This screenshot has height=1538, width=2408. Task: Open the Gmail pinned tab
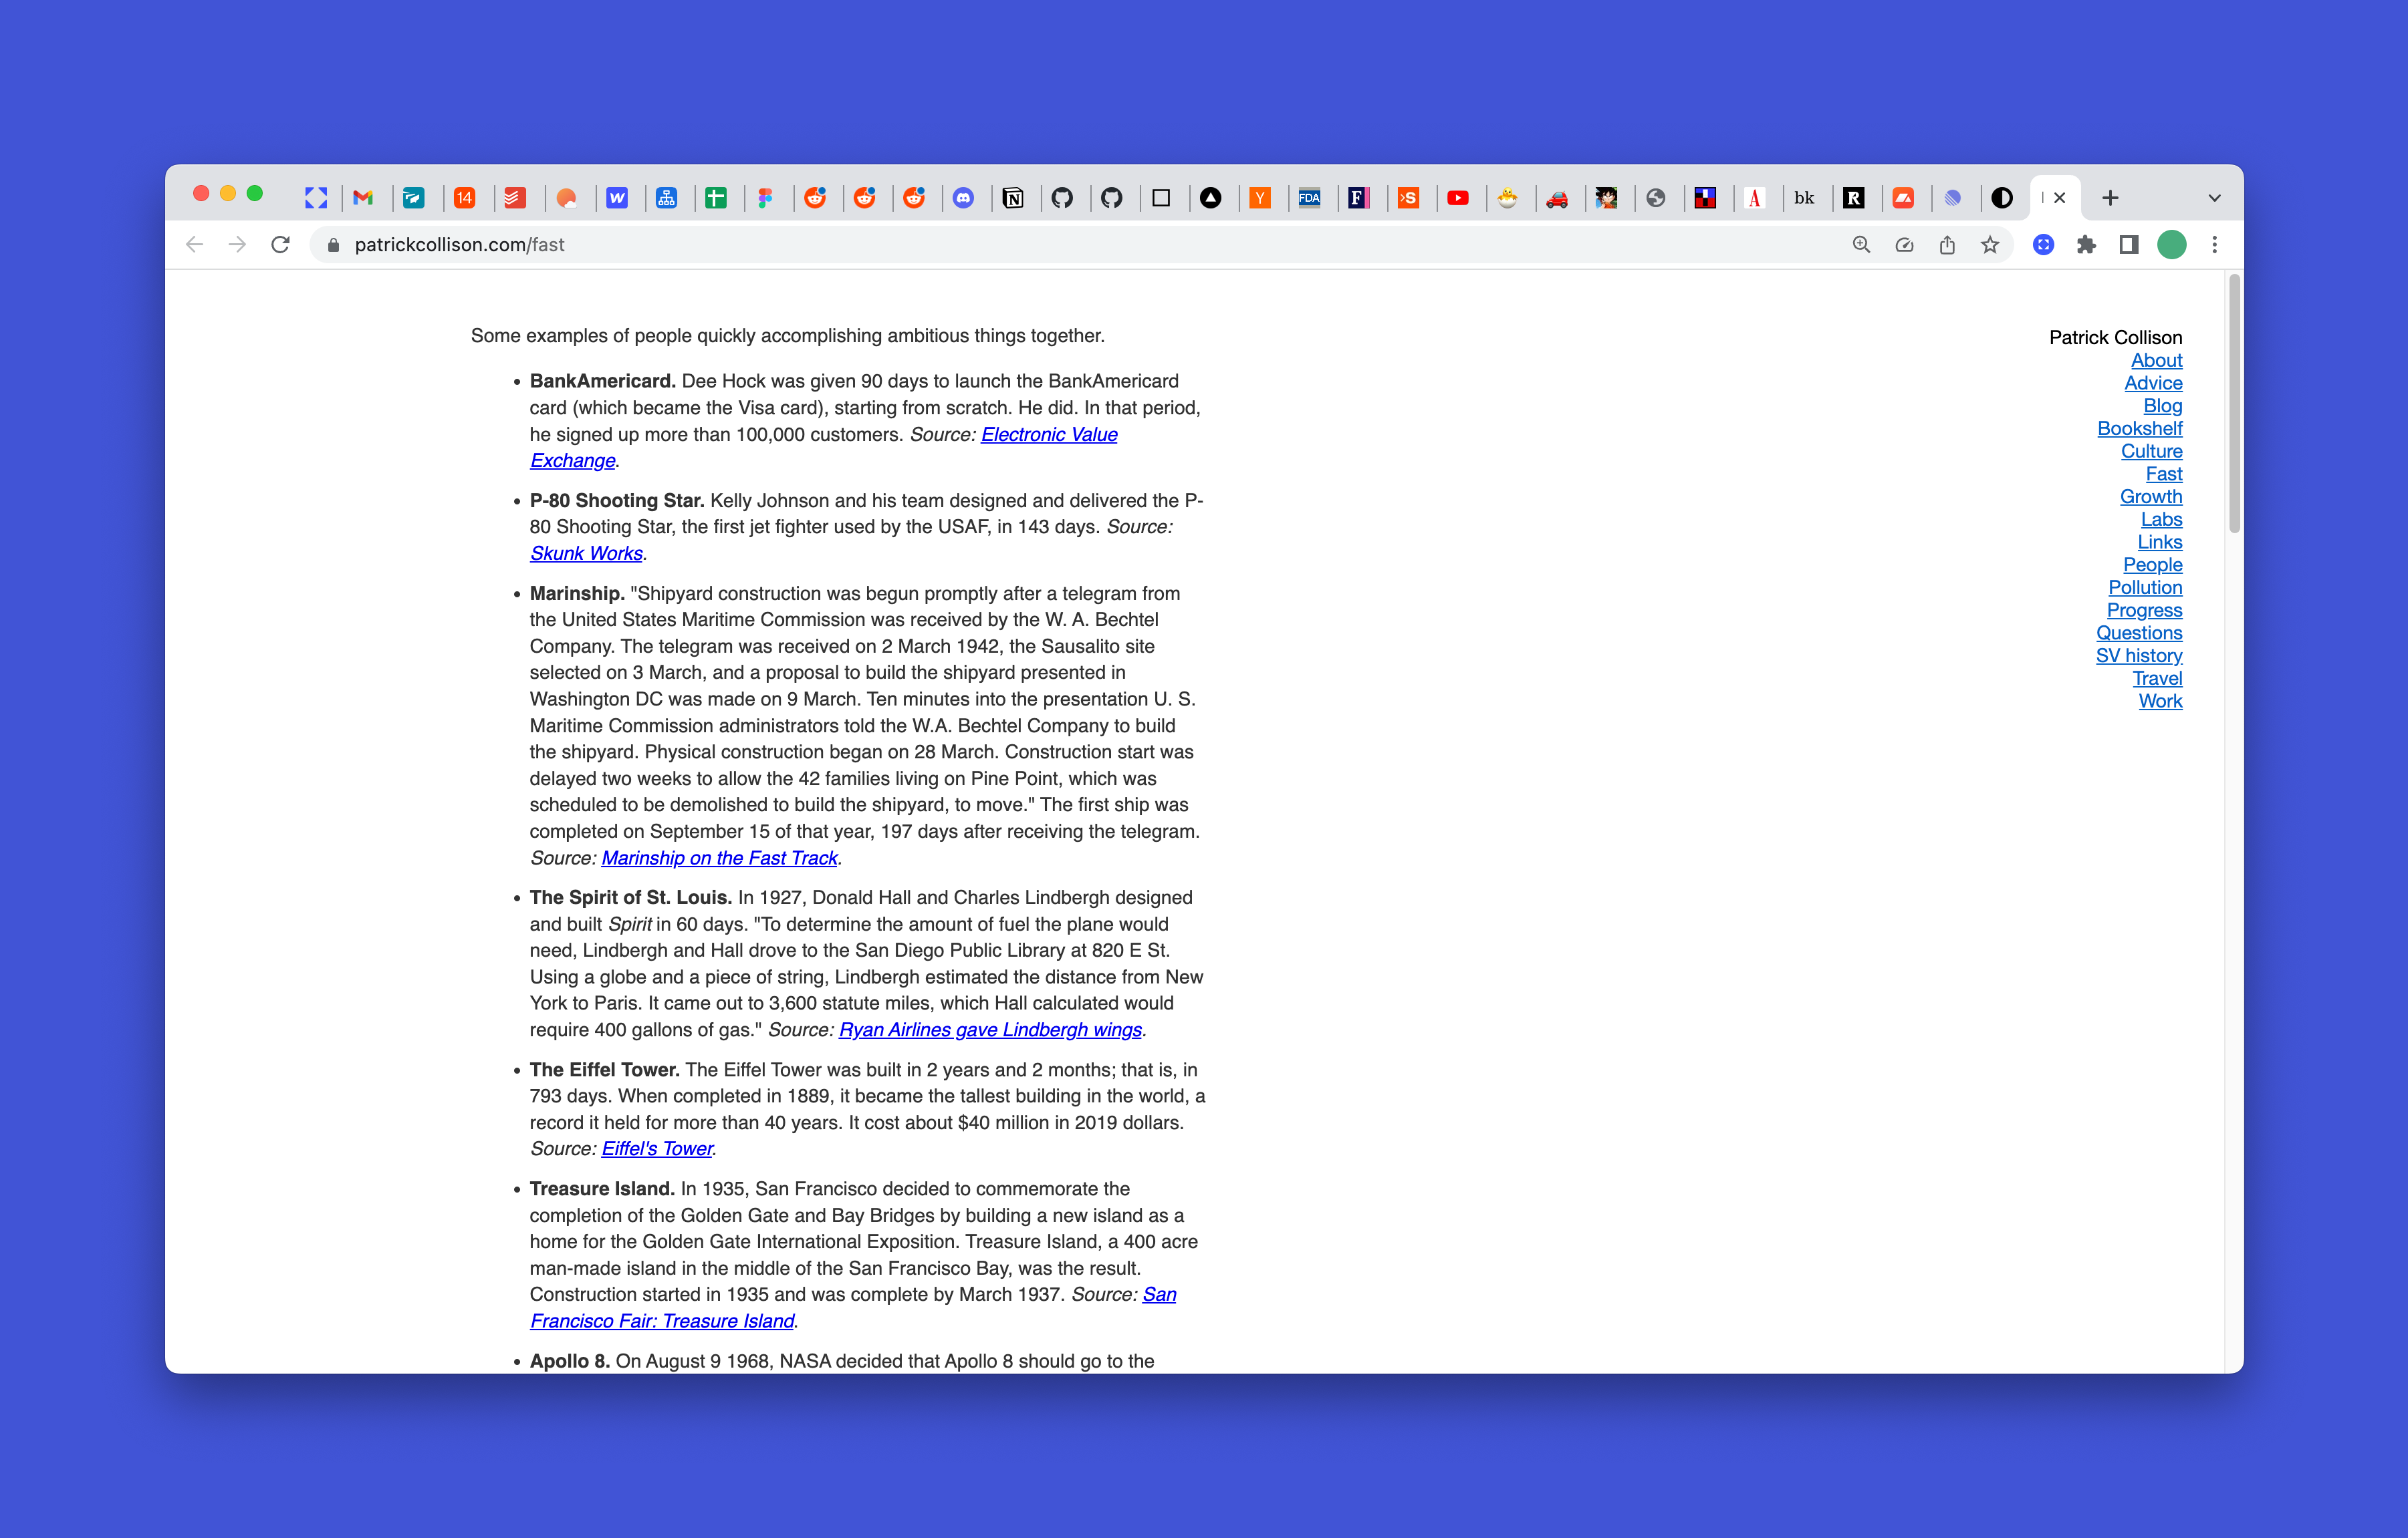[x=363, y=197]
